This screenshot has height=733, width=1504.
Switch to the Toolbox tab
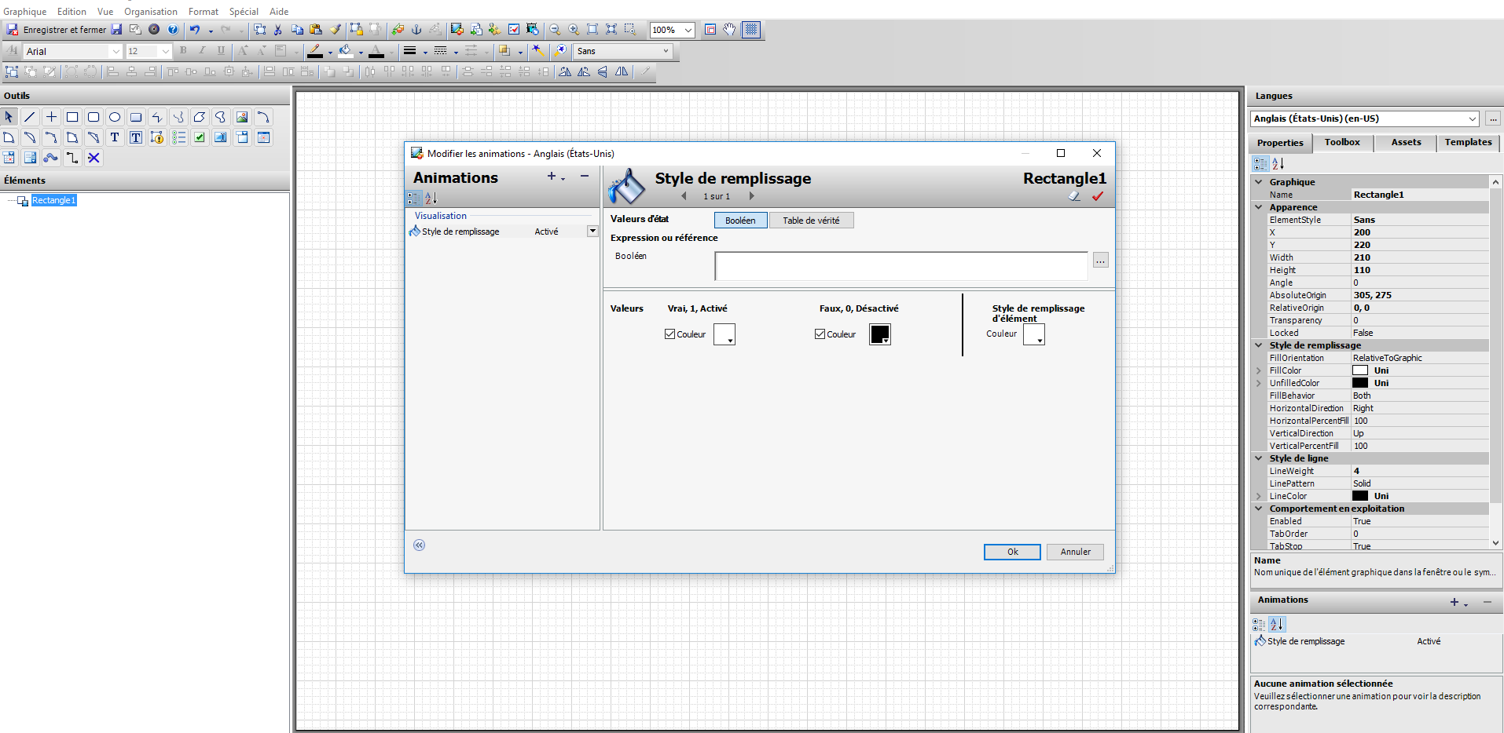1341,142
